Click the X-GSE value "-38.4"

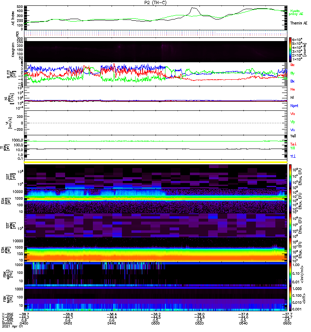tap(112, 314)
